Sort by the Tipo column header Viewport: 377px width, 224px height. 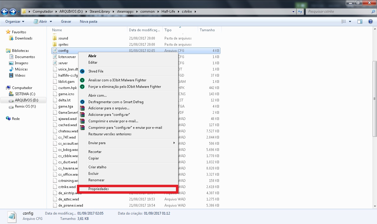click(180, 30)
